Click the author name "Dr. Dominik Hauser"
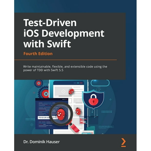Screen dimensions: 151x151 click(x=41, y=142)
